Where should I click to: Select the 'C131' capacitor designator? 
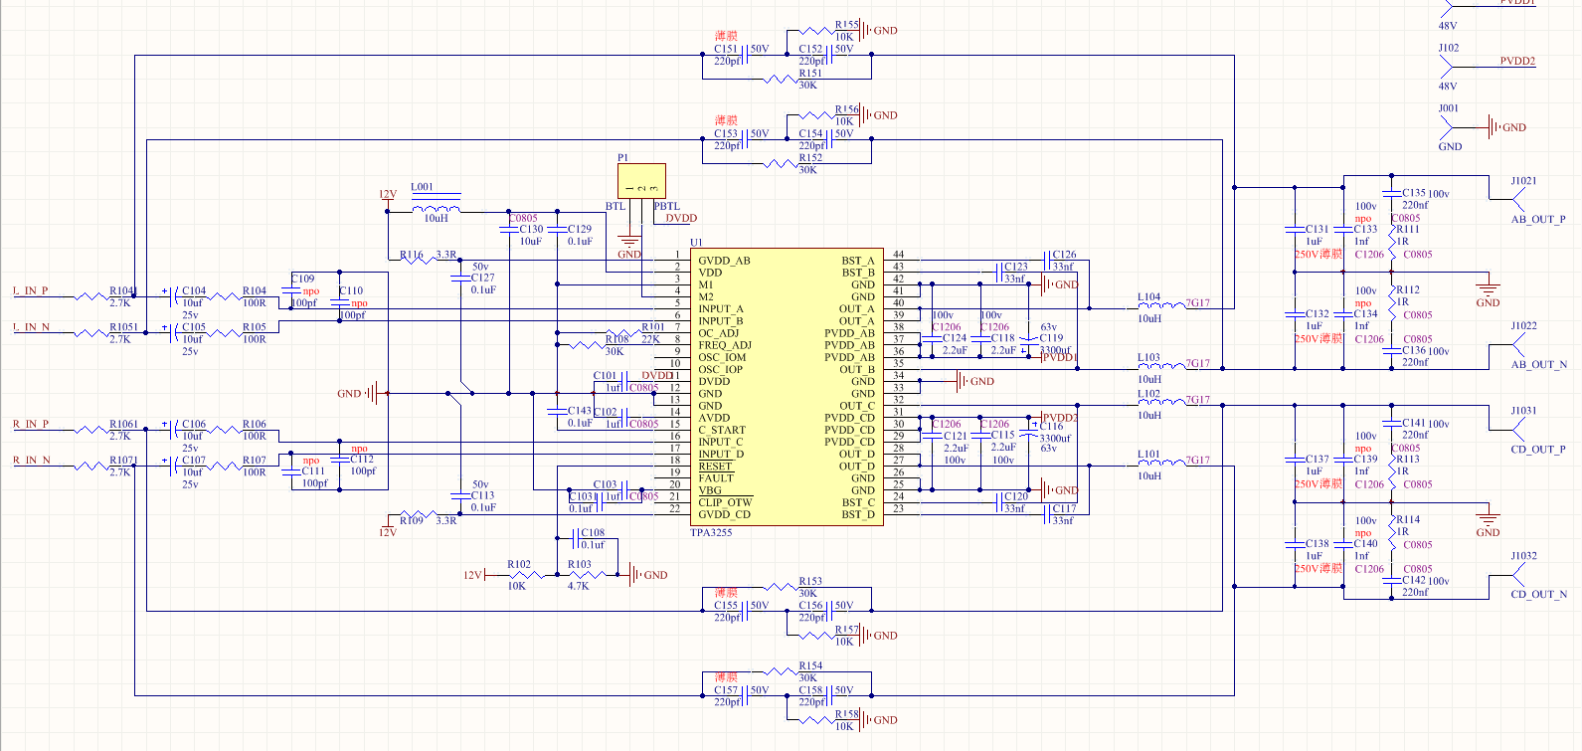click(x=1318, y=229)
